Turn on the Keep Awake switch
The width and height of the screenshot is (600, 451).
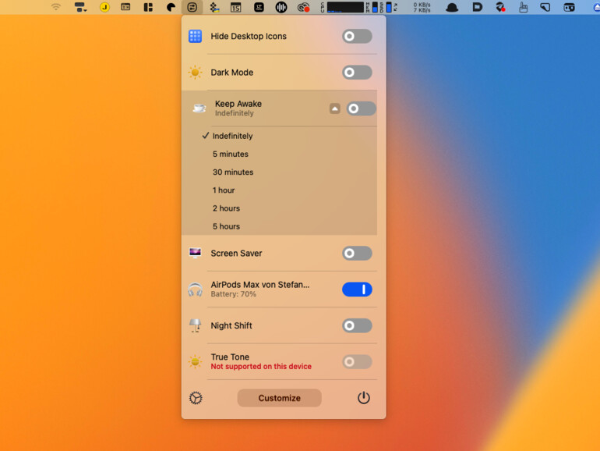(x=362, y=108)
